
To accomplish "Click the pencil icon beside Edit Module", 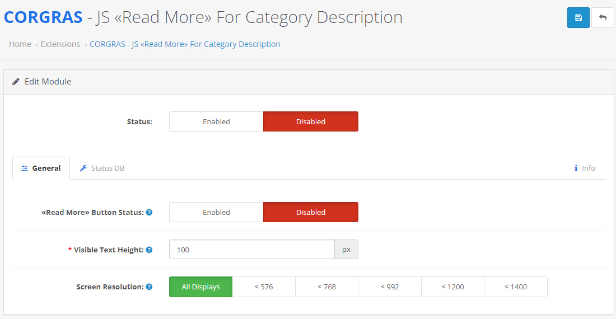I will point(16,82).
